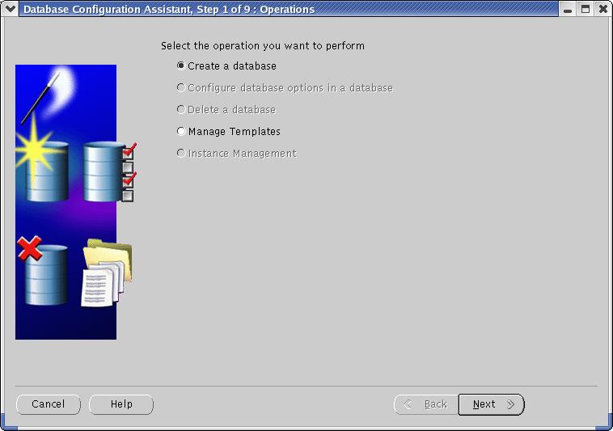Close the Database Configuration Assistant window

click(x=602, y=10)
